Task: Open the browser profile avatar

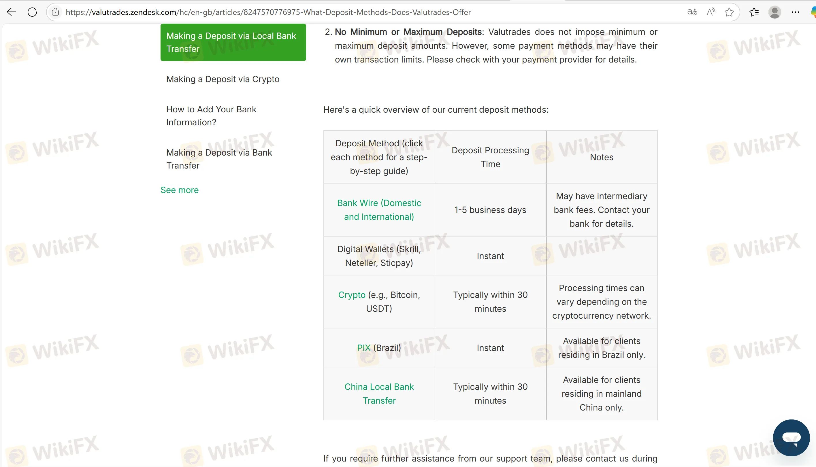Action: pyautogui.click(x=774, y=12)
